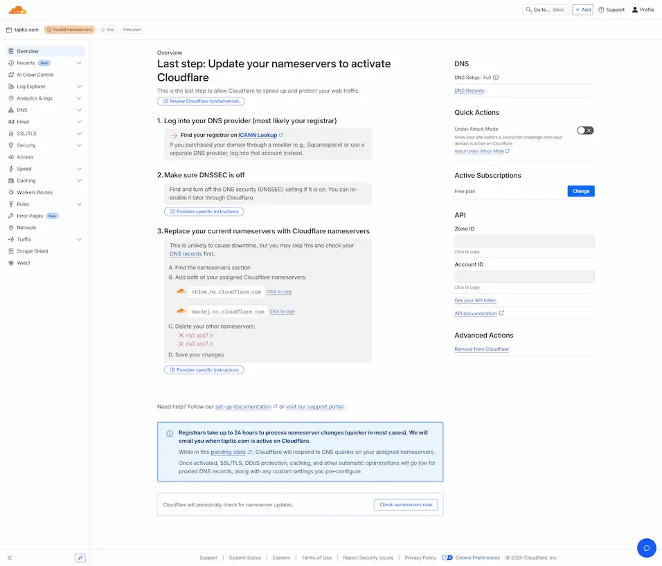
Task: Expand the SSL/TLS sidebar section
Action: click(79, 134)
